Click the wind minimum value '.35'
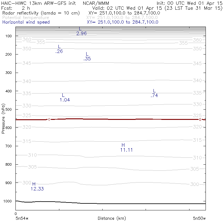This screenshot has height=224, width=224. pos(87,59)
